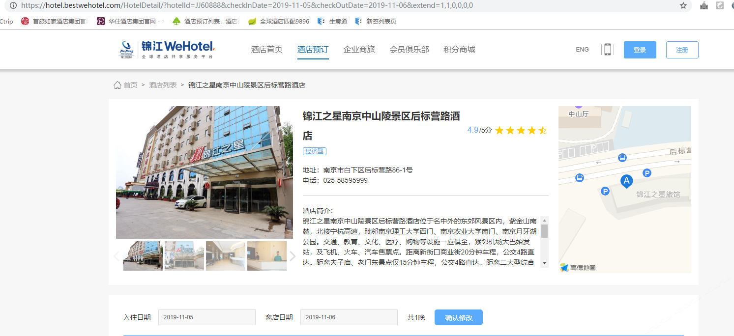Screen dimensions: 734x336
Task: Click the hotel title 锦江之星南京中山陵景区后标营路酒店
Action: point(382,126)
